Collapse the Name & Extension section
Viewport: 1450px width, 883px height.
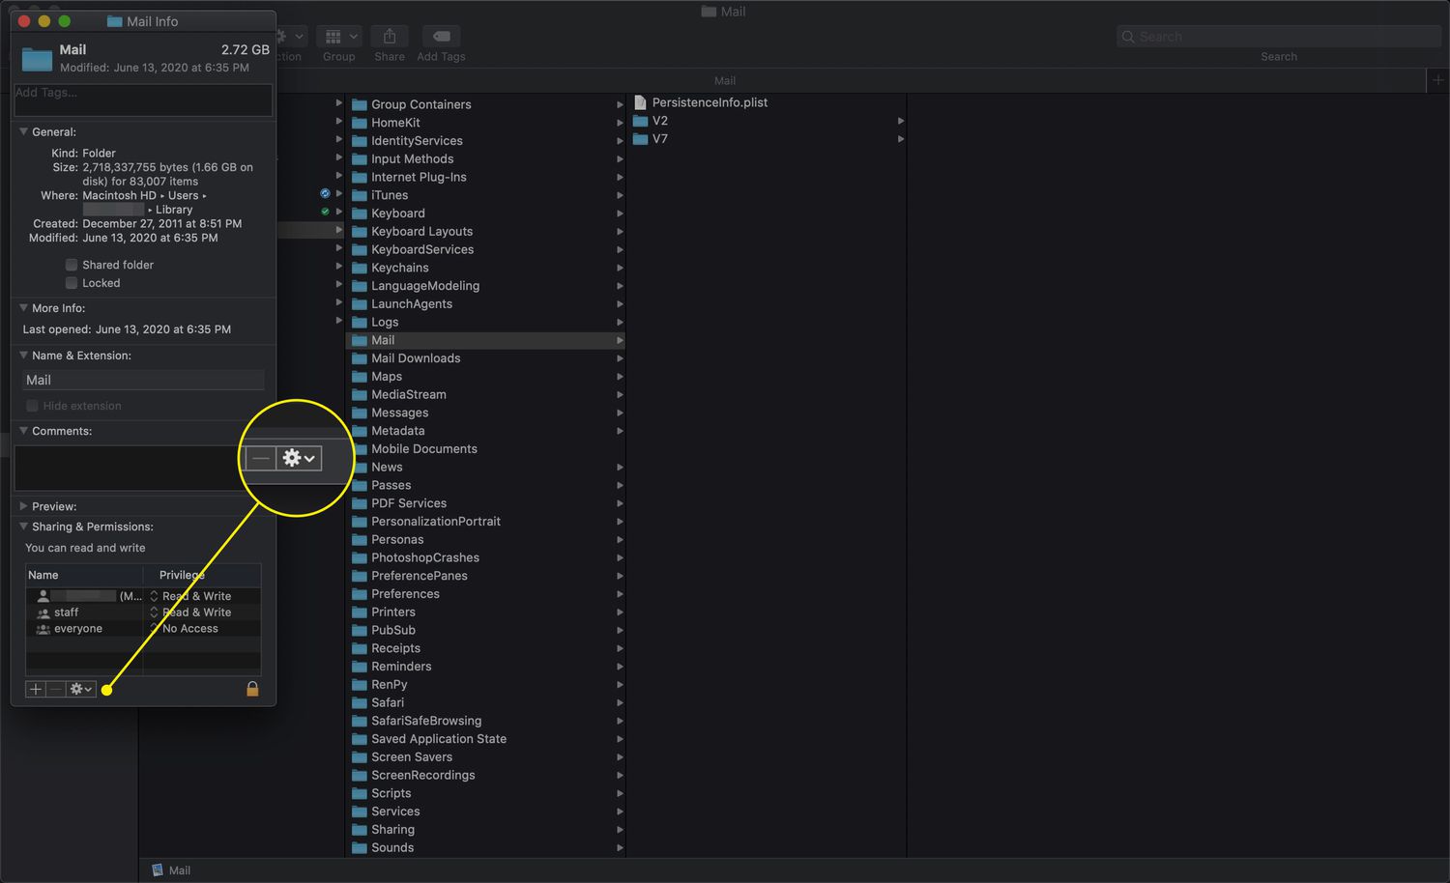[23, 356]
